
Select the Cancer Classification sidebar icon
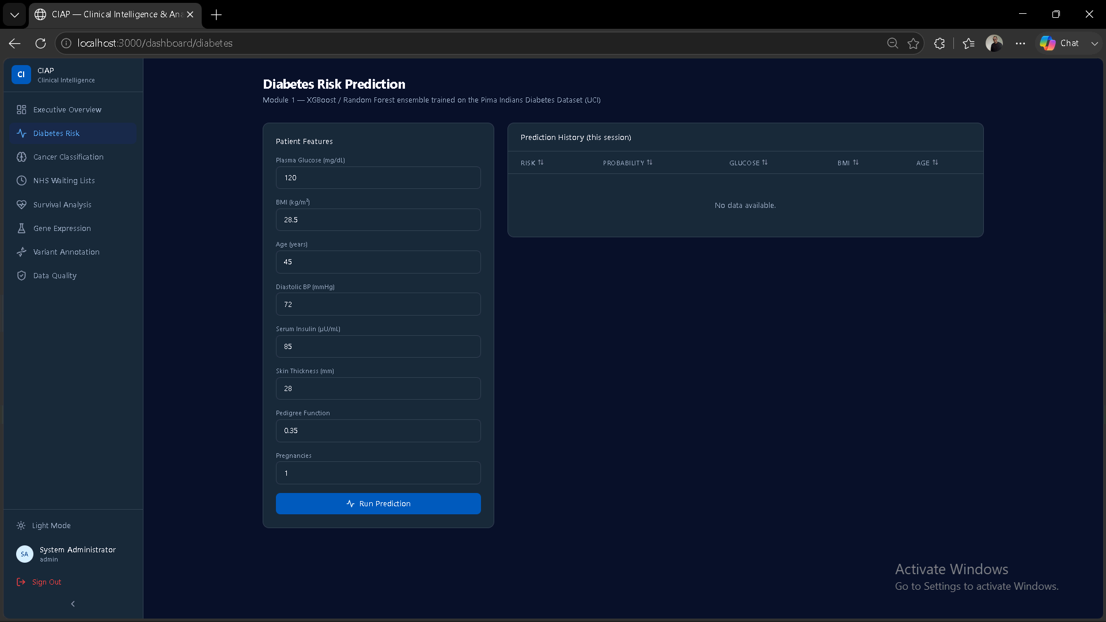click(21, 157)
